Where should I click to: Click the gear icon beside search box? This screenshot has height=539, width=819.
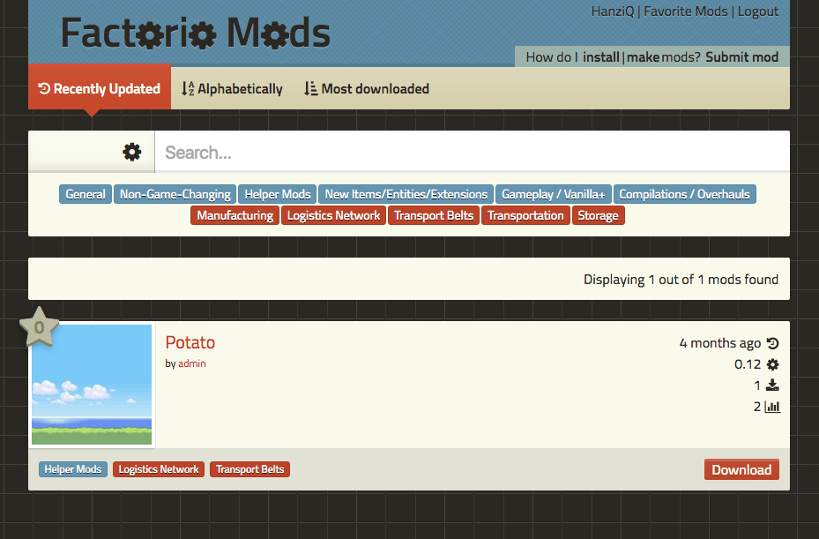[131, 152]
